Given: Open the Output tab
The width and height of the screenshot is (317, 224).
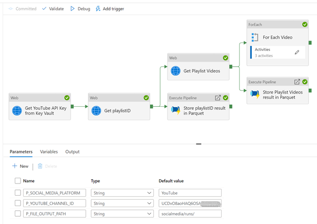Looking at the screenshot, I should [x=72, y=152].
